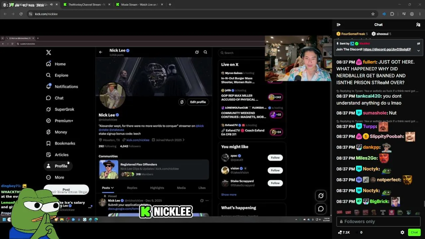
Task: Open Grok floating button on X
Action: point(321,196)
